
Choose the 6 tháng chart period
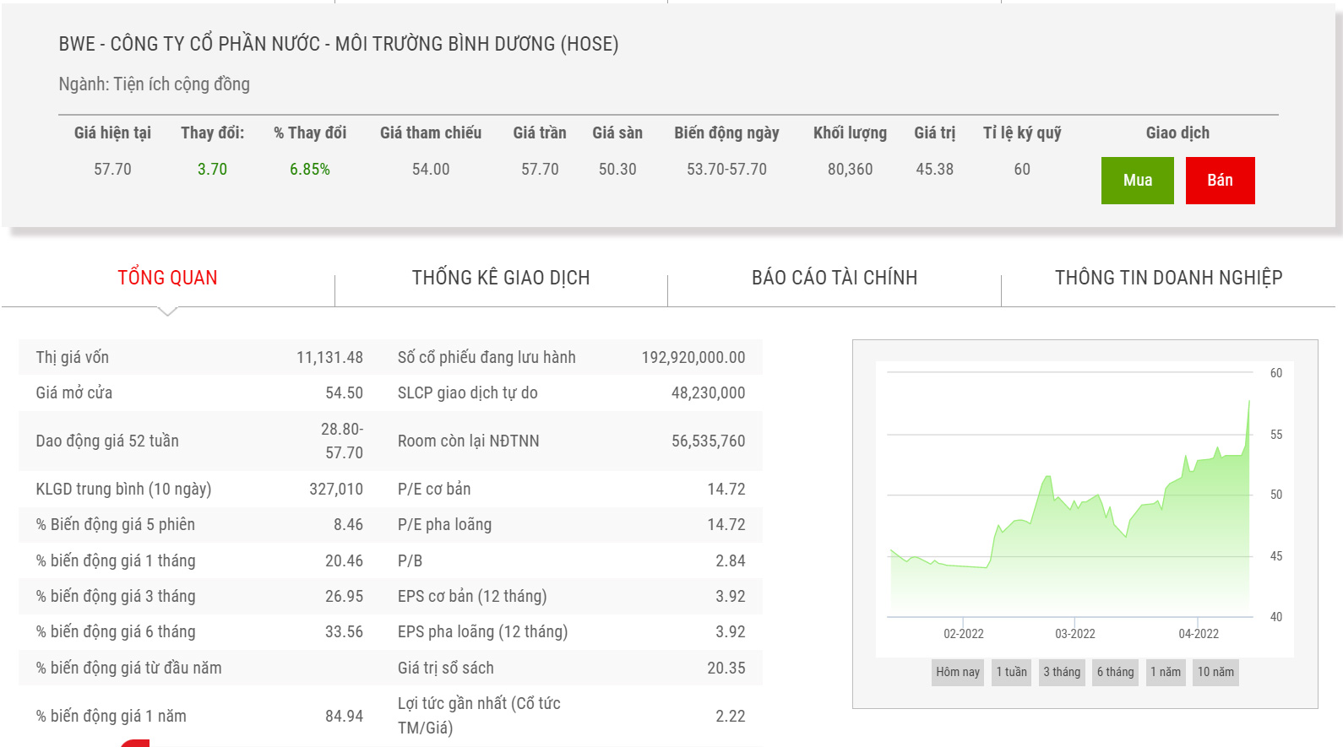pyautogui.click(x=1115, y=672)
